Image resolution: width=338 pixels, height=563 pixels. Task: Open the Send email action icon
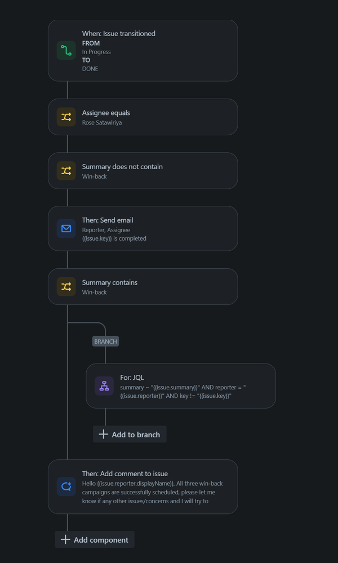tap(66, 229)
